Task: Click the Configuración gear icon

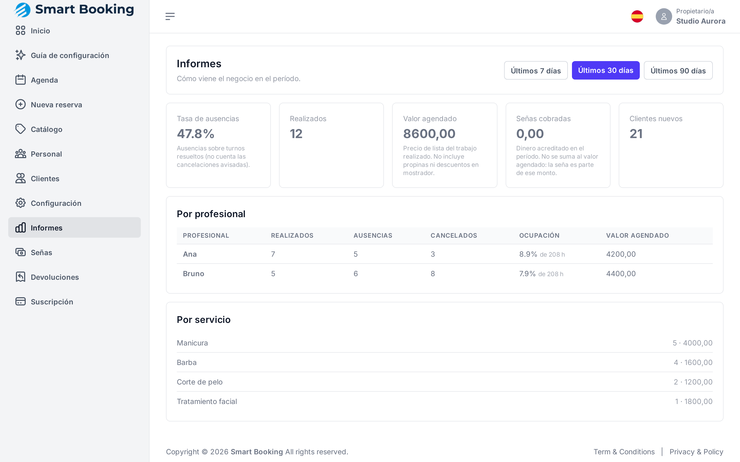Action: (21, 203)
